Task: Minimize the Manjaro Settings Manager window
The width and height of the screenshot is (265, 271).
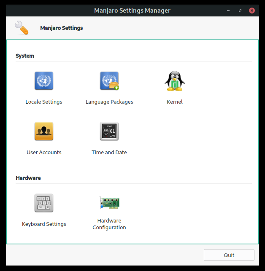Action: pyautogui.click(x=228, y=11)
